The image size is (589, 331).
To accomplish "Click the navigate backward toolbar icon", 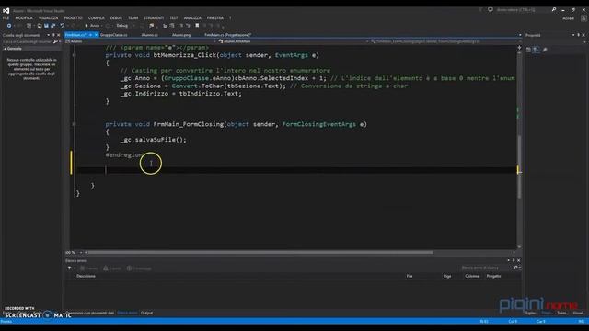I will coord(9,26).
